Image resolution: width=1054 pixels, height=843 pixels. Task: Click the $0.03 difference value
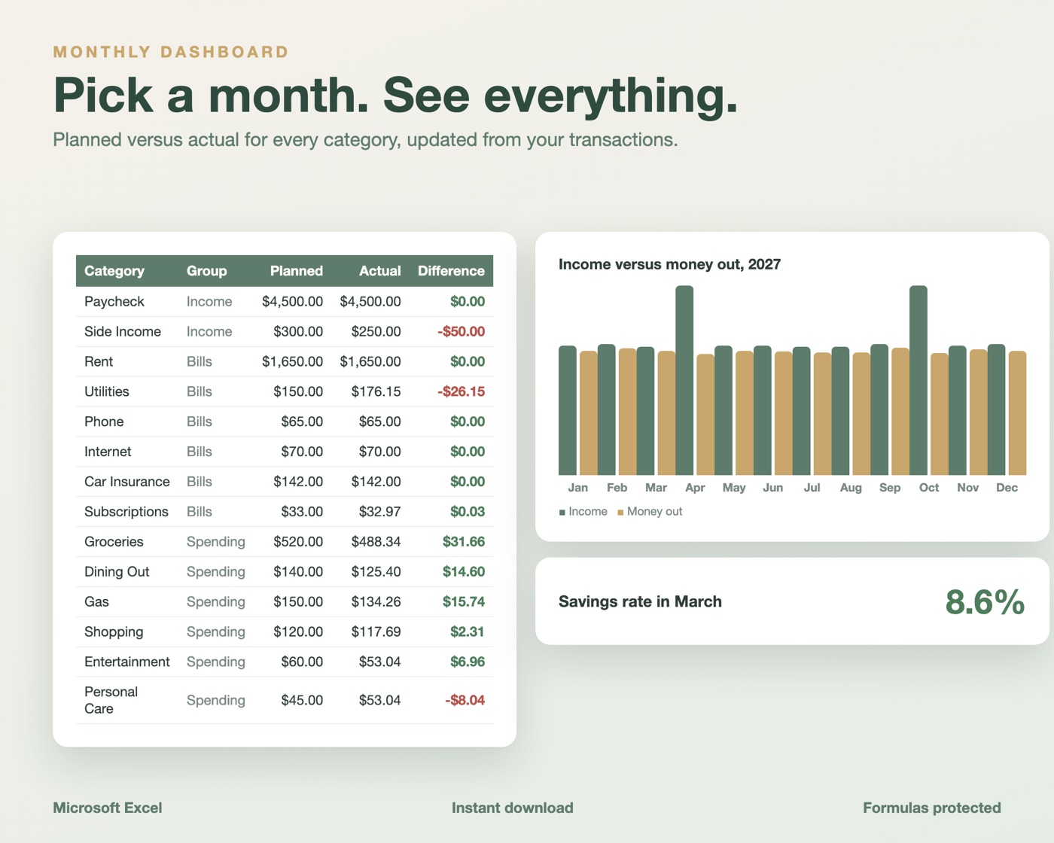pyautogui.click(x=468, y=512)
